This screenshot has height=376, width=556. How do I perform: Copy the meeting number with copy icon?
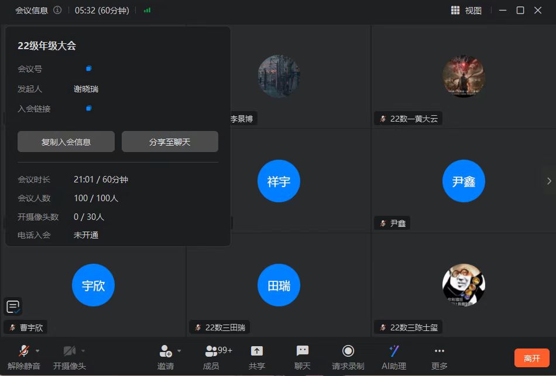click(x=89, y=69)
